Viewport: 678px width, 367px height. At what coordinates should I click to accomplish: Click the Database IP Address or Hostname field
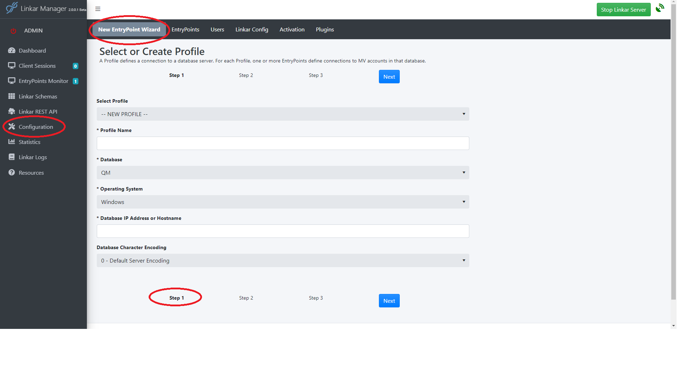click(x=283, y=231)
